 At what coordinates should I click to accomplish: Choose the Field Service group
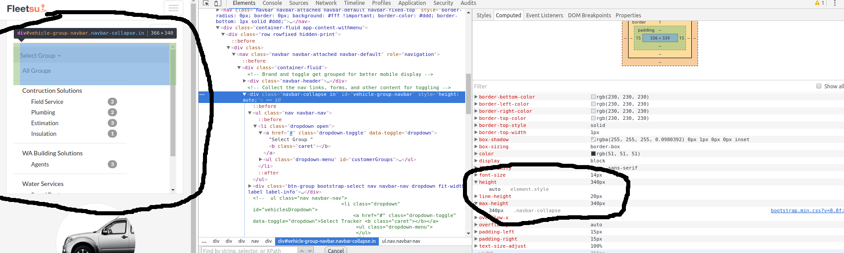click(47, 102)
